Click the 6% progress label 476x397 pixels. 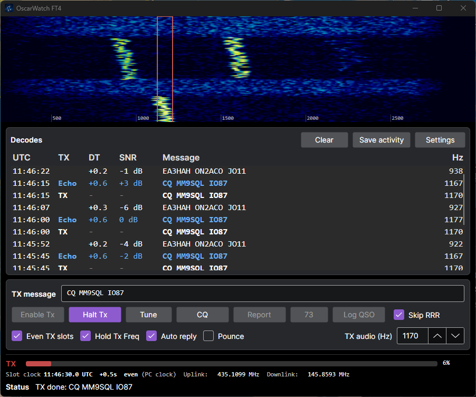[x=446, y=363]
